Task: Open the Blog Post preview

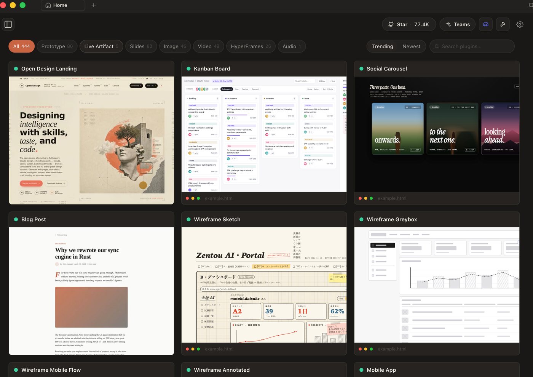Action: pyautogui.click(x=91, y=291)
